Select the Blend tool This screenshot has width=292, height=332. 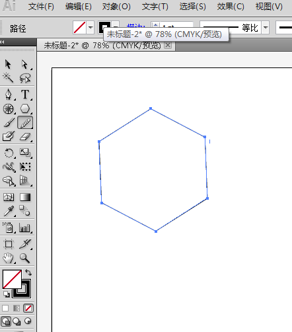tap(24, 211)
